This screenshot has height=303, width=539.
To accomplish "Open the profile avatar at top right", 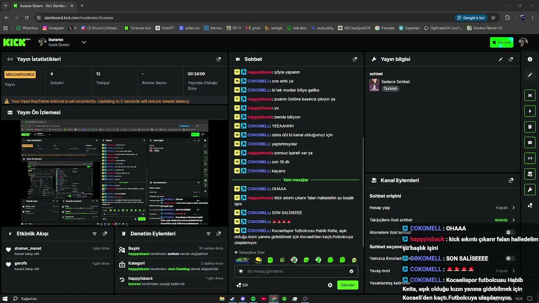I will [x=523, y=42].
